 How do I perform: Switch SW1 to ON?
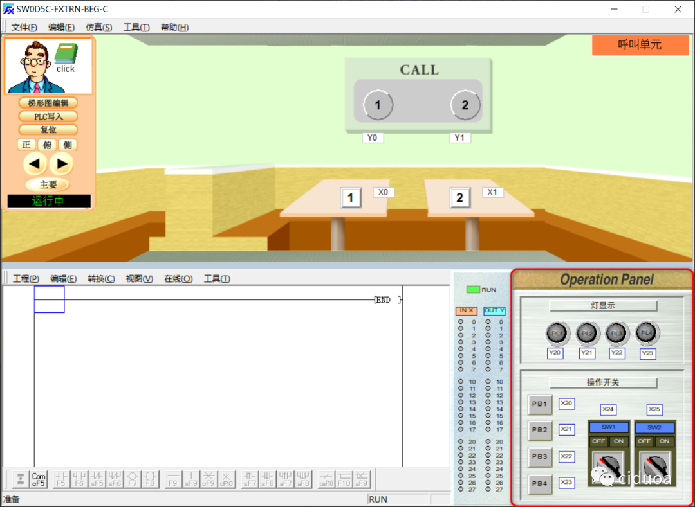(x=619, y=441)
